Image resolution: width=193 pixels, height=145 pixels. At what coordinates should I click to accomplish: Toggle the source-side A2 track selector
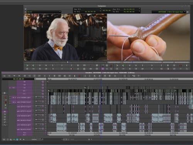pos(14,102)
